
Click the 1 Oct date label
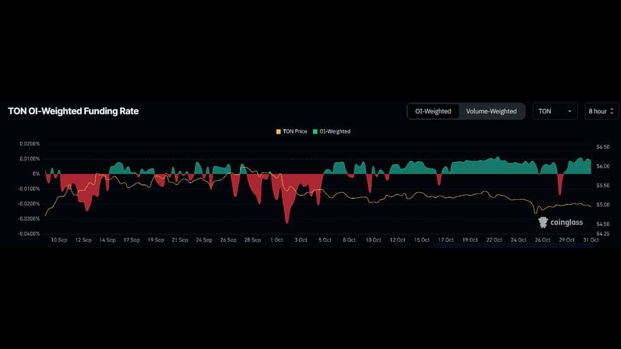coord(276,240)
